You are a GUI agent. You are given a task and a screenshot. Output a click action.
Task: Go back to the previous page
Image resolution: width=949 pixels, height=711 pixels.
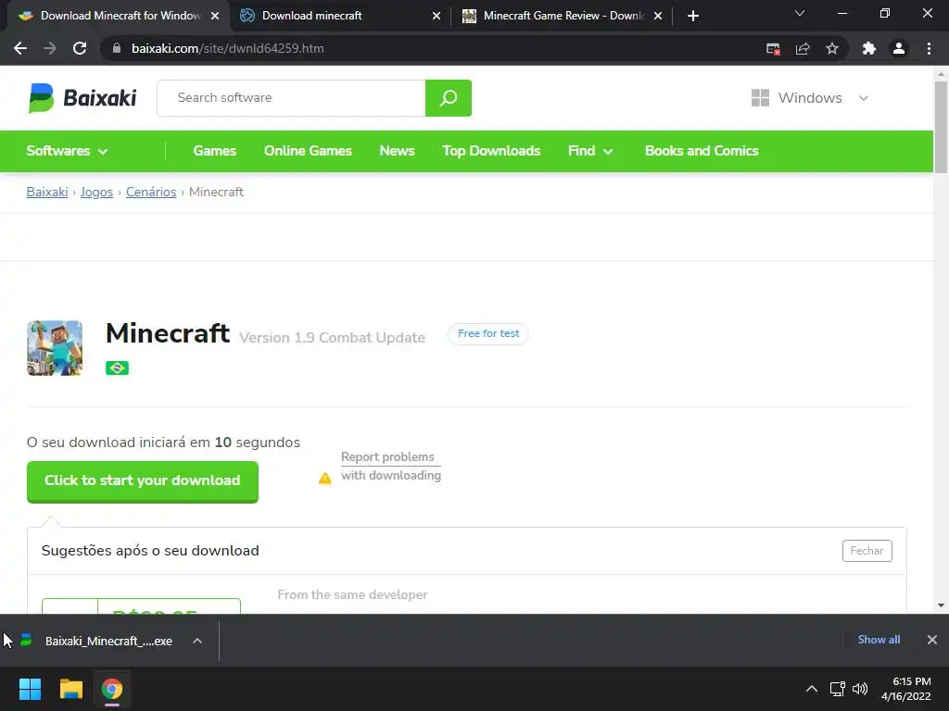pos(20,48)
